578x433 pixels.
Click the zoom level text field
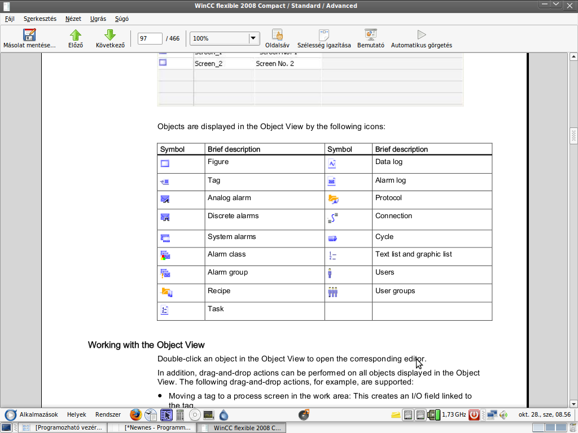click(x=220, y=38)
